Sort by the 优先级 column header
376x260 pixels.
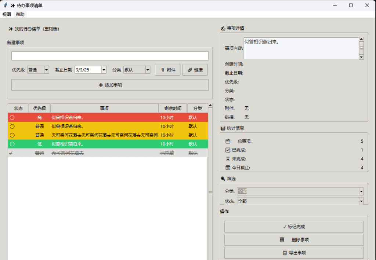40,109
